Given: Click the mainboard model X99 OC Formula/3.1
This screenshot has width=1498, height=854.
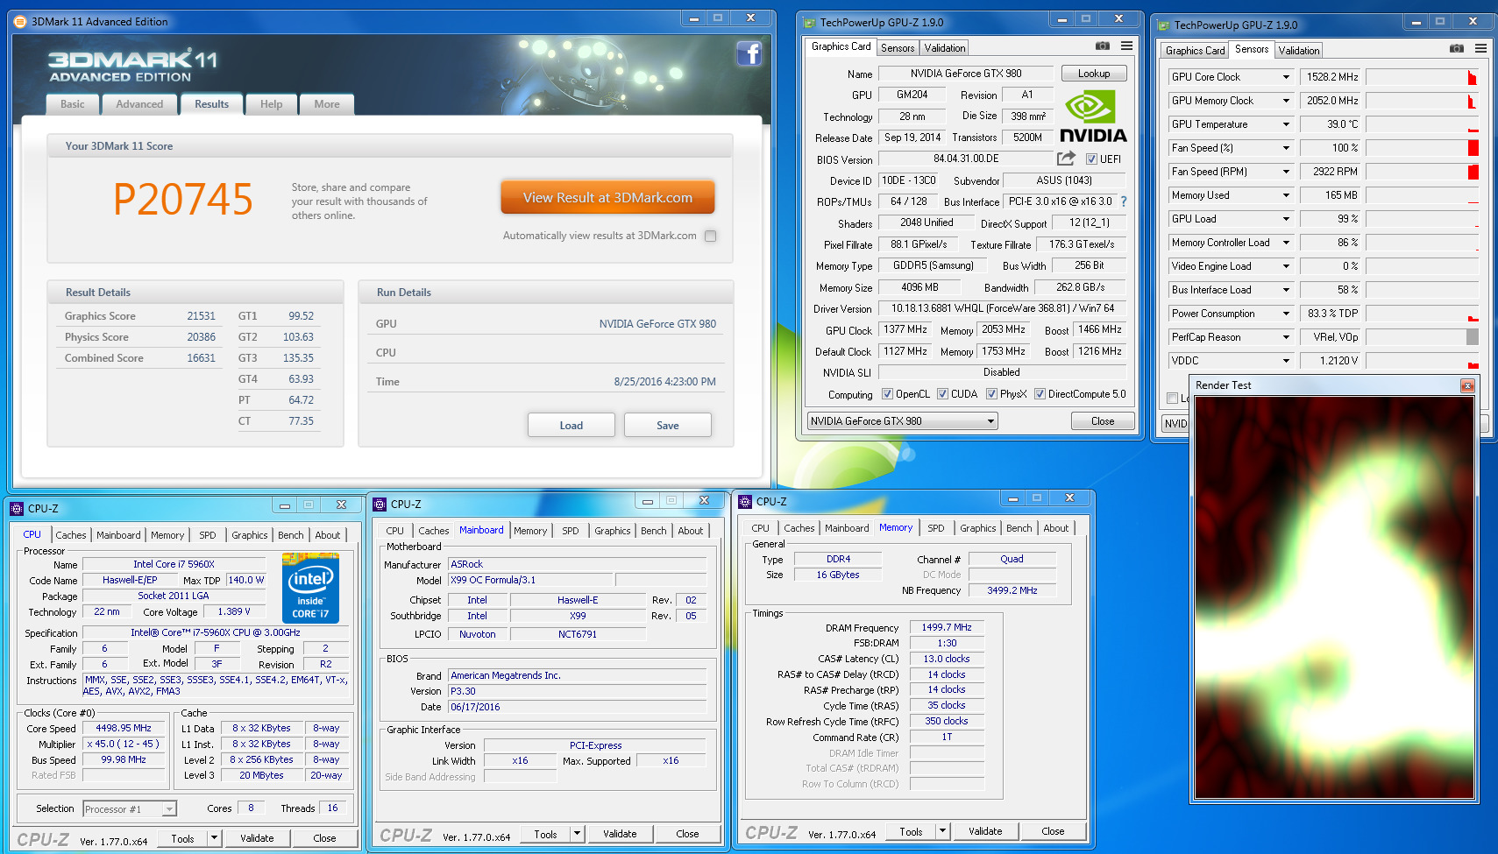Looking at the screenshot, I should pos(531,580).
